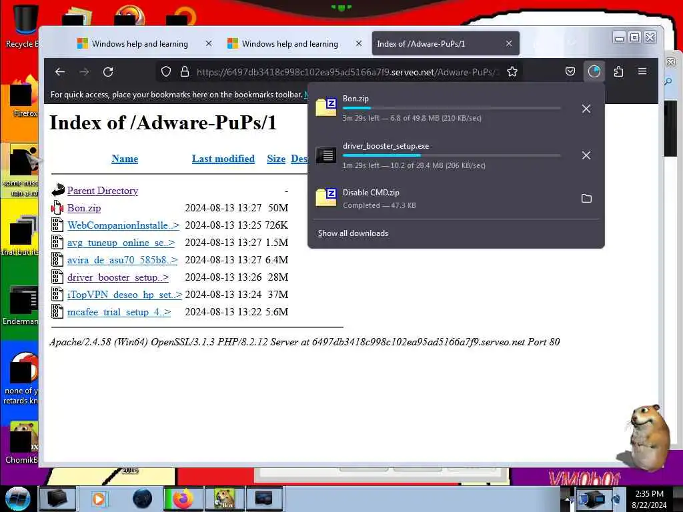Show Disable CMD.zip in folder
Image resolution: width=683 pixels, height=512 pixels.
pyautogui.click(x=586, y=199)
